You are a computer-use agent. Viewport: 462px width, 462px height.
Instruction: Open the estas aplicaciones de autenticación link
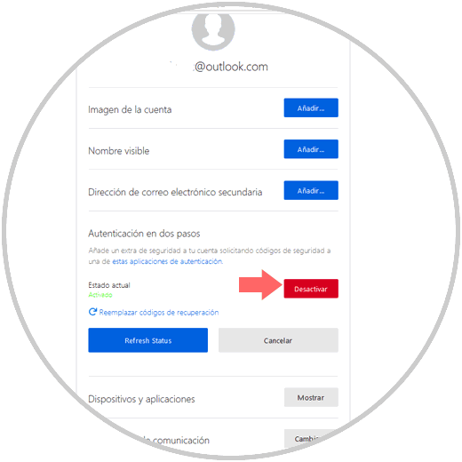pos(167,261)
